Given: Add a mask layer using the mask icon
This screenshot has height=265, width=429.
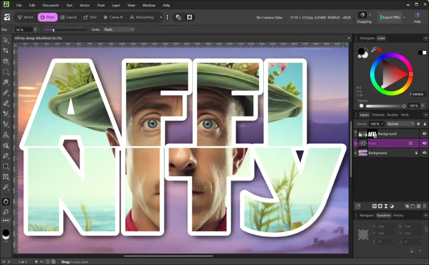Looking at the screenshot, I should (380, 206).
